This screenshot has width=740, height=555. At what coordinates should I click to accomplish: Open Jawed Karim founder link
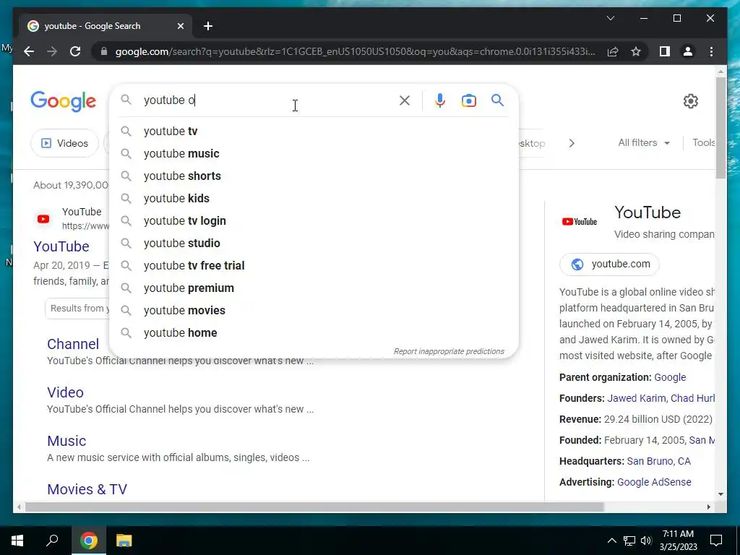tap(636, 398)
